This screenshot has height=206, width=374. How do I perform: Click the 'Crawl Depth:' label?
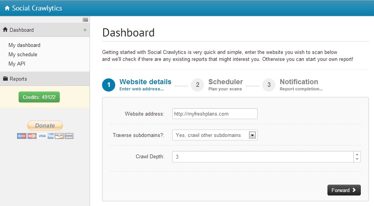point(150,157)
